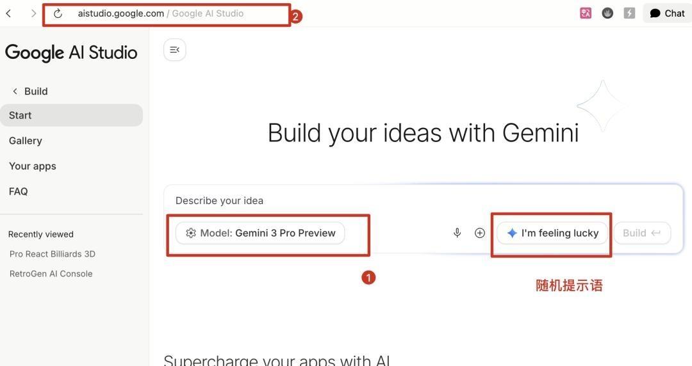The width and height of the screenshot is (692, 366).
Task: Click the I'm feeling lucky button
Action: tap(552, 233)
